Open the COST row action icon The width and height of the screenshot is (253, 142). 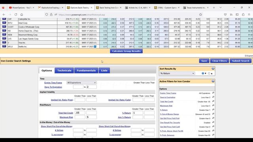click(4, 26)
